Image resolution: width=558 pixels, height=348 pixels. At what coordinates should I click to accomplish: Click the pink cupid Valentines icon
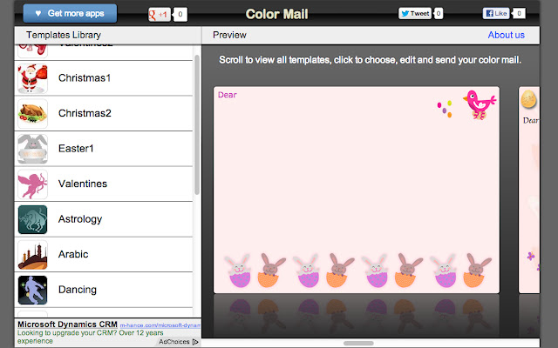pyautogui.click(x=32, y=184)
